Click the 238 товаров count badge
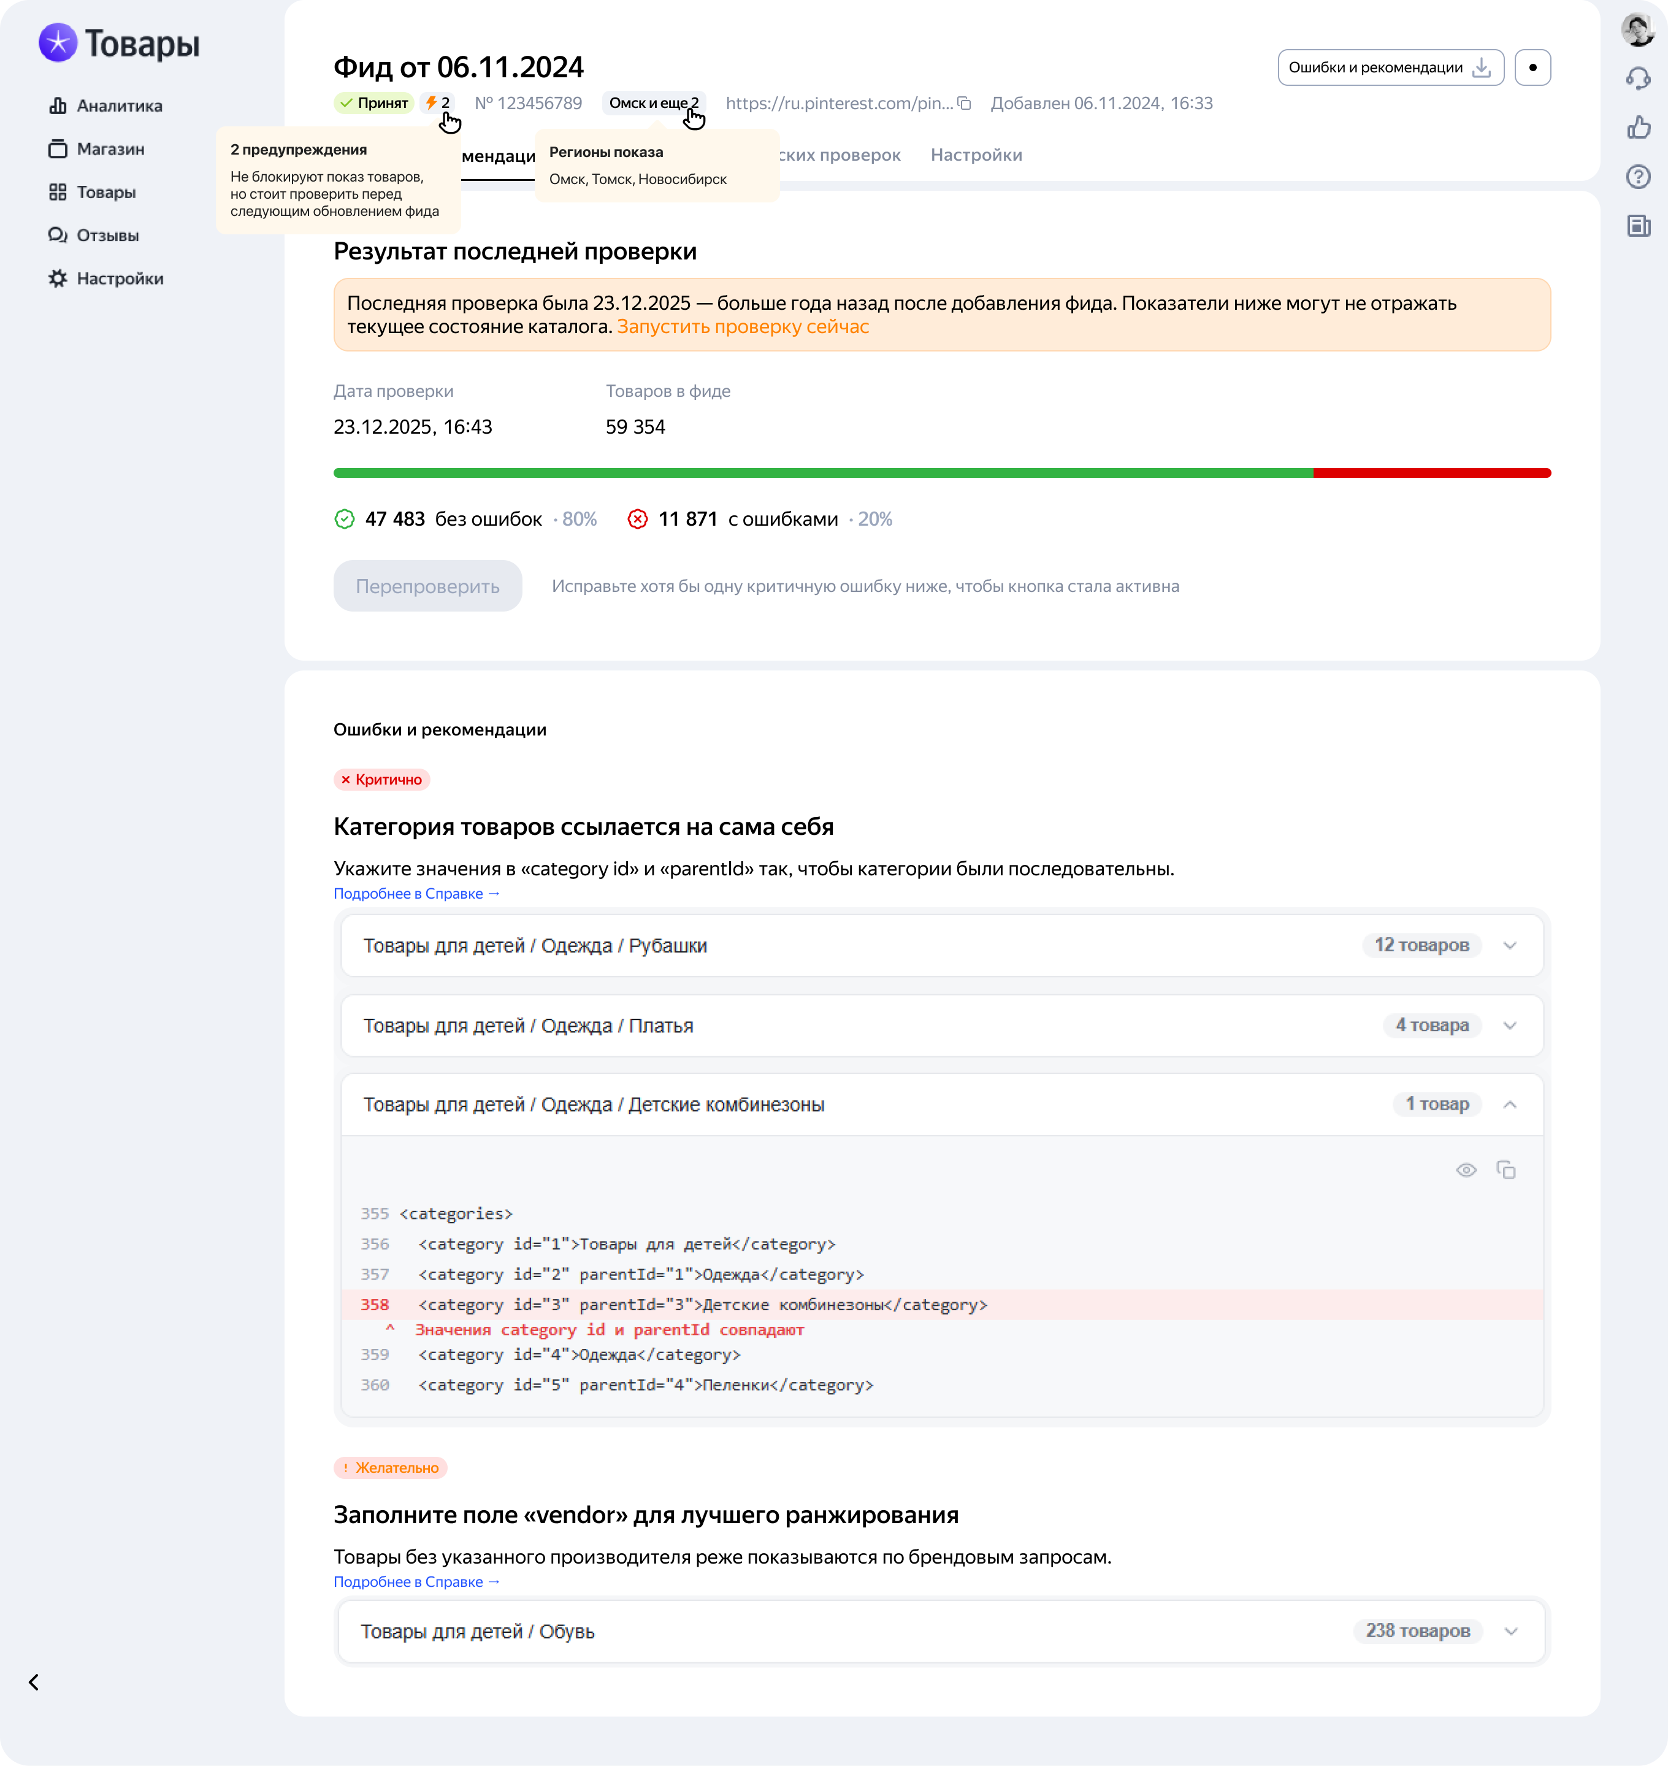The height and width of the screenshot is (1766, 1668). pos(1418,1631)
